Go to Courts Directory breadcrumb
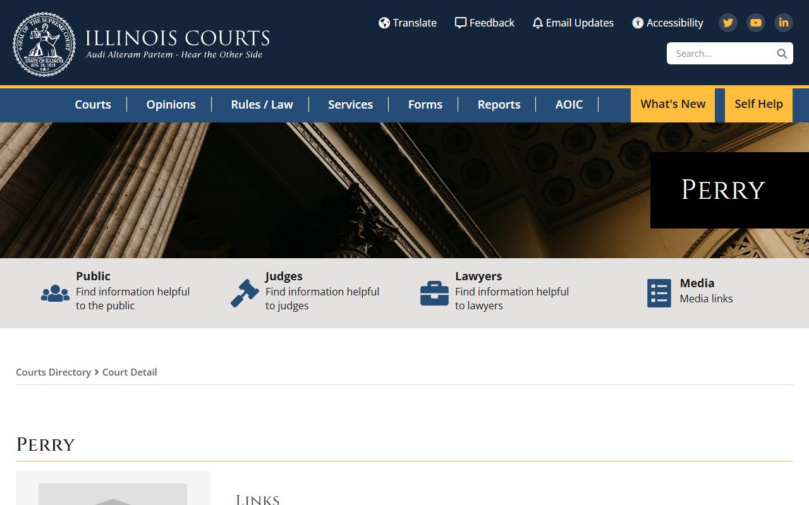 click(x=53, y=372)
